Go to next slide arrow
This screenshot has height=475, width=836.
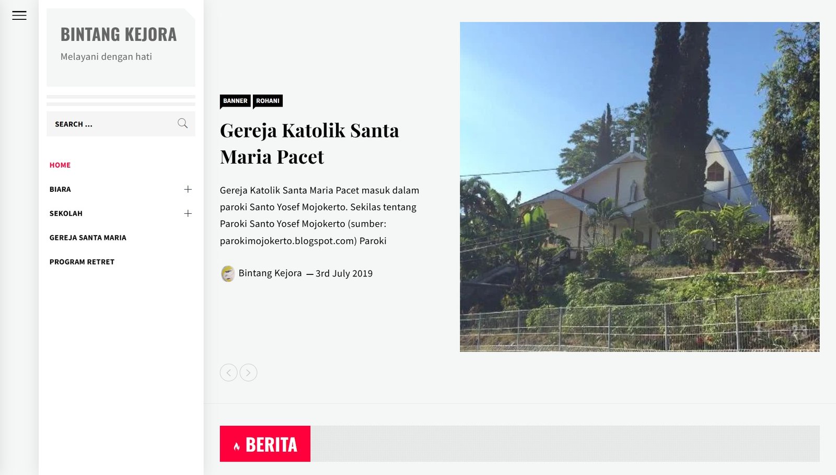pos(248,373)
